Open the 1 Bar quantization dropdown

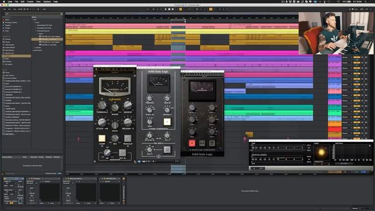click(x=45, y=9)
